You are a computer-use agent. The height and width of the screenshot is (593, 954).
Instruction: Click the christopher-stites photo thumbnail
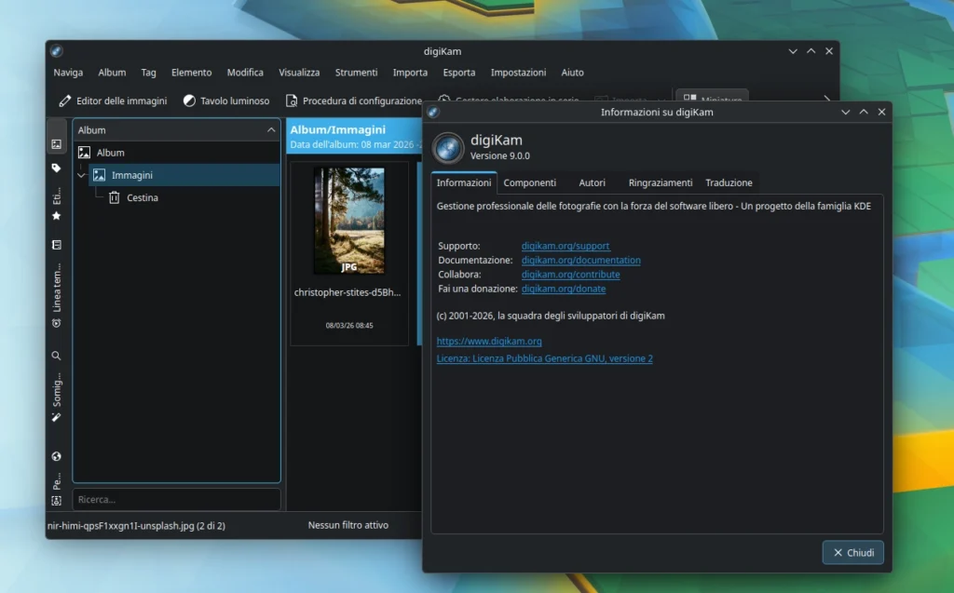[349, 221]
